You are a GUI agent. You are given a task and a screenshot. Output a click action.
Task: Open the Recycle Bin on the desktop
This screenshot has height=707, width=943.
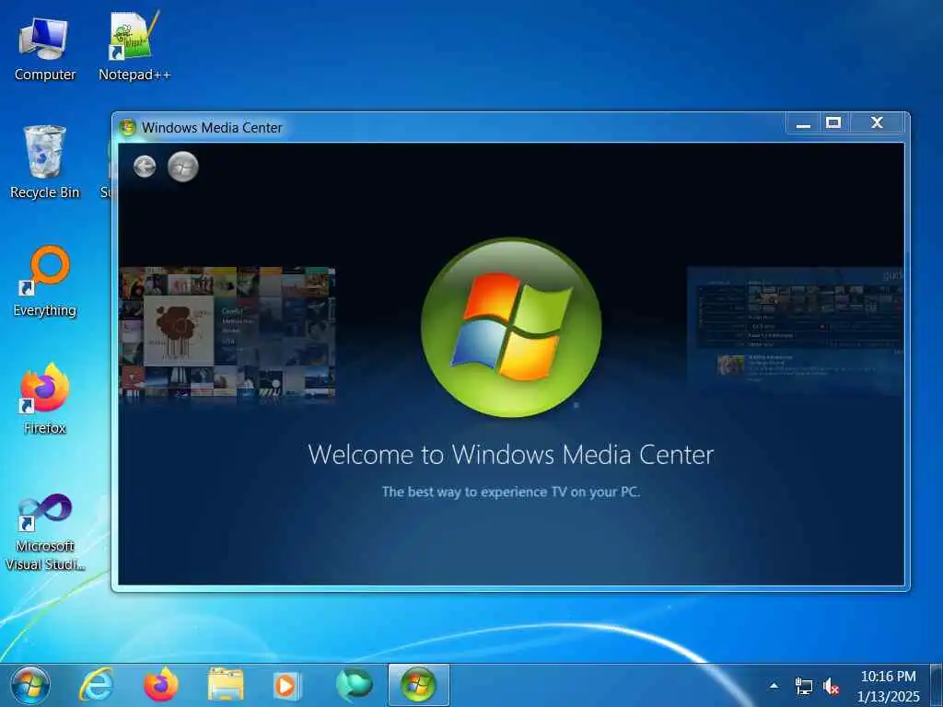44,162
